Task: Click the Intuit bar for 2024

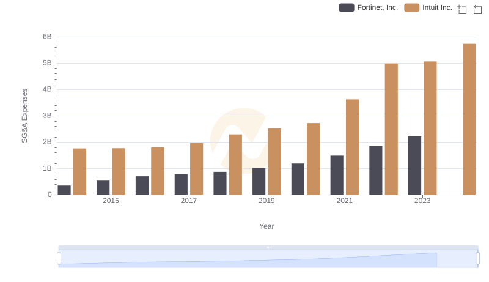Action: 469,119
